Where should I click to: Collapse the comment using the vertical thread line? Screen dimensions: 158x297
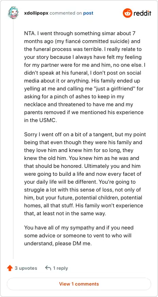click(13, 139)
